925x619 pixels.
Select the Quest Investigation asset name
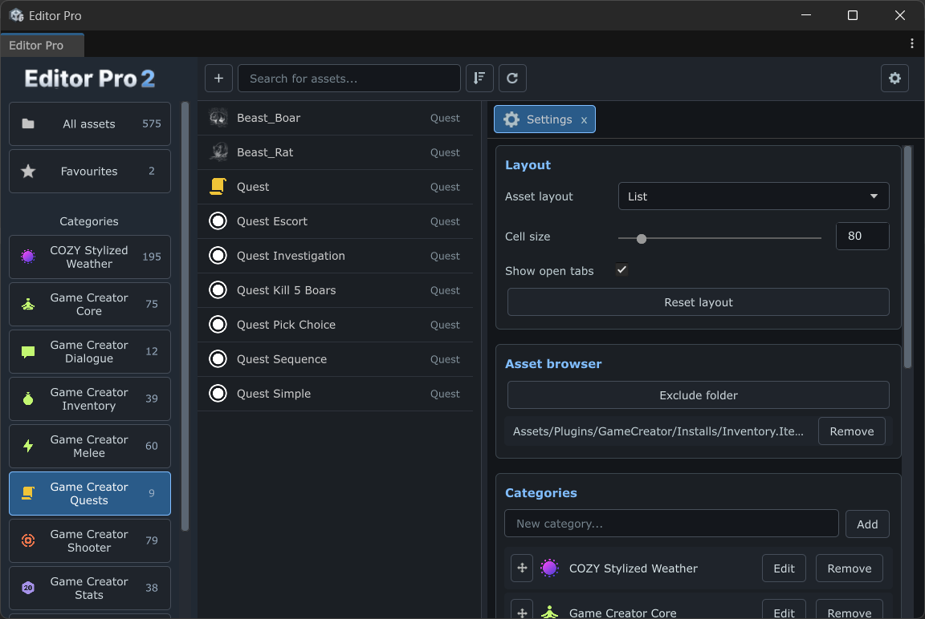tap(291, 257)
